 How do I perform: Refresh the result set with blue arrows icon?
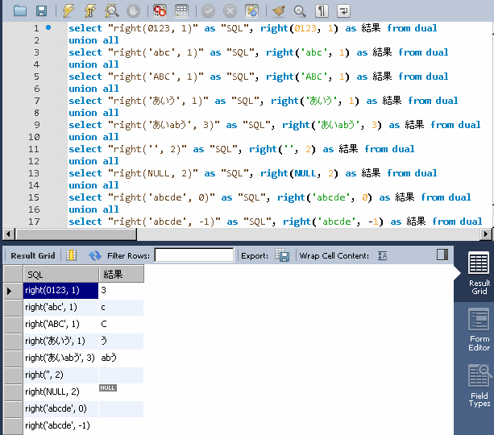(94, 255)
